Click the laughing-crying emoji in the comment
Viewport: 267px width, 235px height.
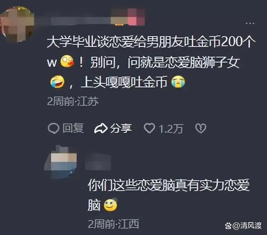pos(58,82)
